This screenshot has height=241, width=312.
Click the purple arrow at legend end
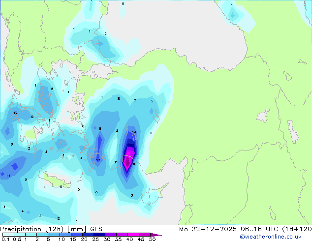tap(156, 235)
